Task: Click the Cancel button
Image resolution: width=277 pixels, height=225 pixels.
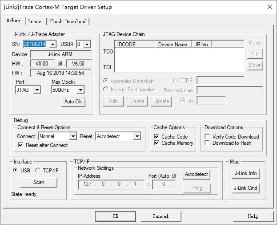Action: pos(161,217)
